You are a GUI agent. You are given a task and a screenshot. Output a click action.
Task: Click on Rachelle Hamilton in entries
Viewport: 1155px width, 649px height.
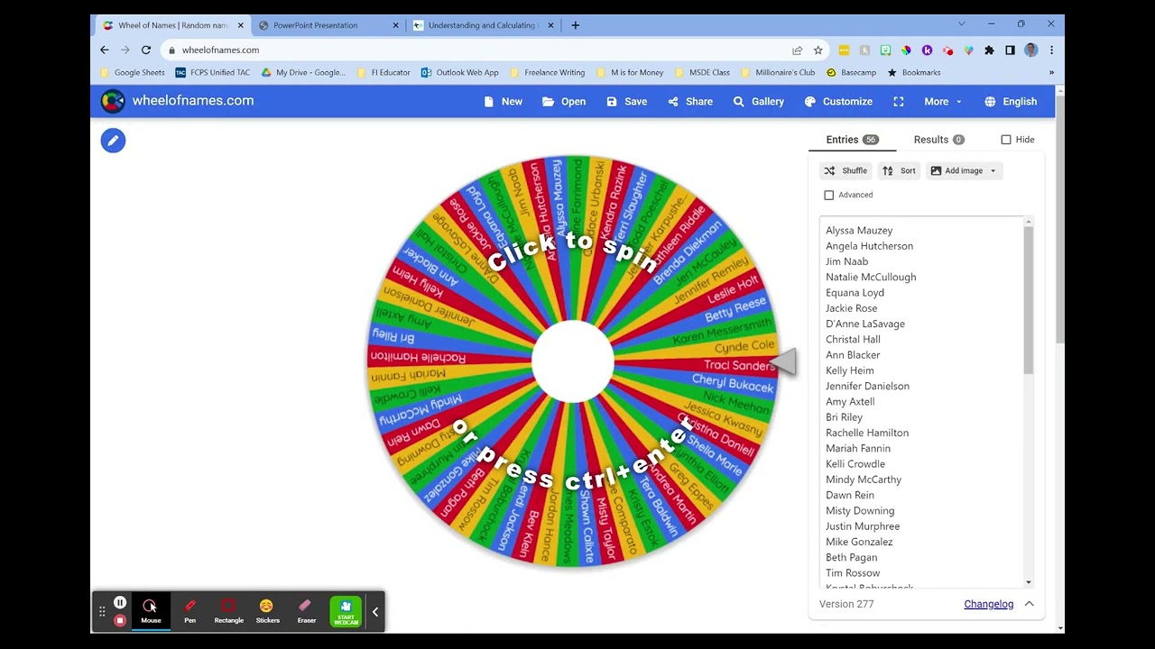pos(867,434)
